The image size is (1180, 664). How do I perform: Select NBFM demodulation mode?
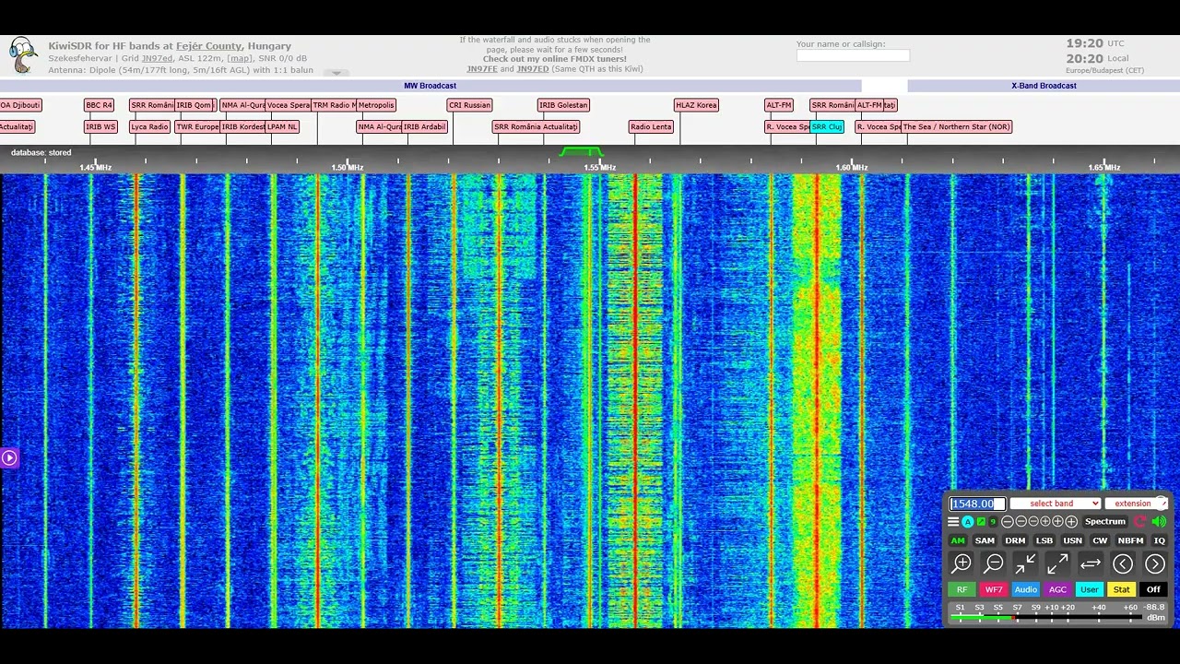1131,540
